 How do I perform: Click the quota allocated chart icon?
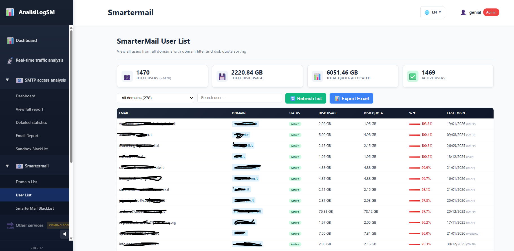point(317,77)
